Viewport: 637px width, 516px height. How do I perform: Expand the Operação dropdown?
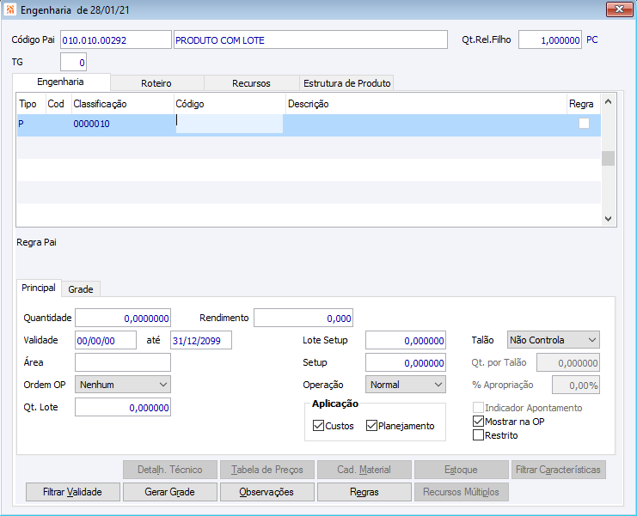(x=405, y=385)
